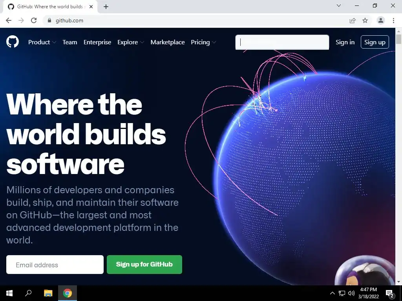Image resolution: width=402 pixels, height=301 pixels.
Task: Focus the GitHub search field
Action: (282, 42)
